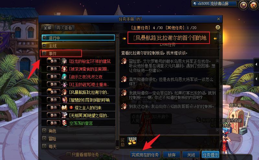This screenshot has height=160, width=259.
Task: Click the round emblem icon beside channel name
Action: (243, 5)
